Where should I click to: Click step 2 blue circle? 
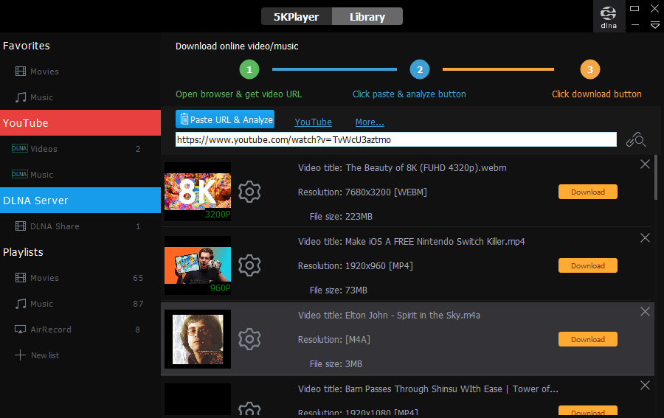pyautogui.click(x=420, y=69)
